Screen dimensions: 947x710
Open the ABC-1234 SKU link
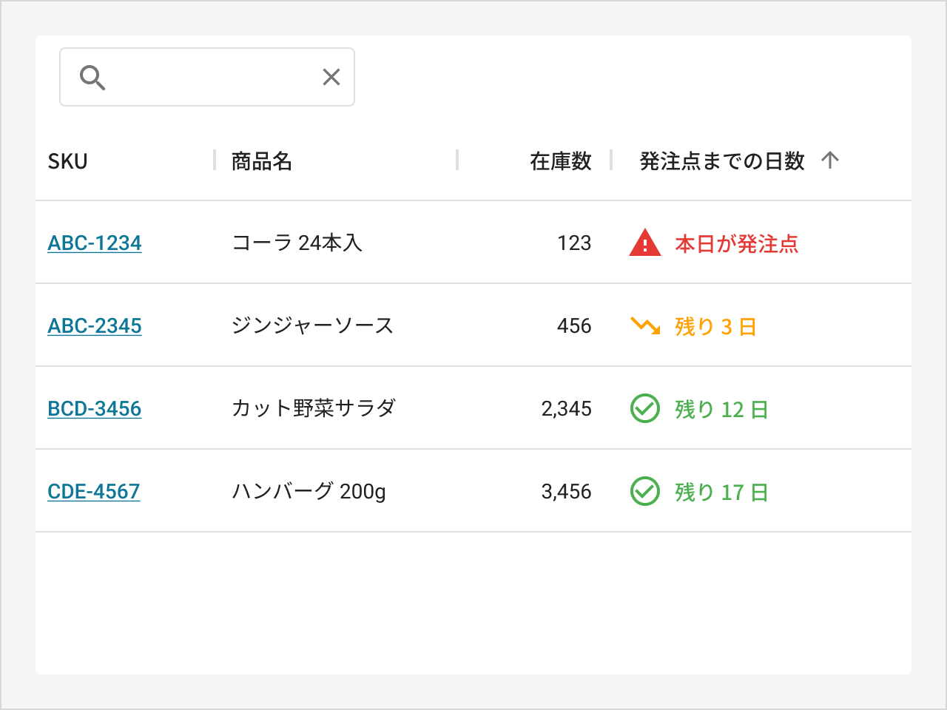click(x=95, y=243)
